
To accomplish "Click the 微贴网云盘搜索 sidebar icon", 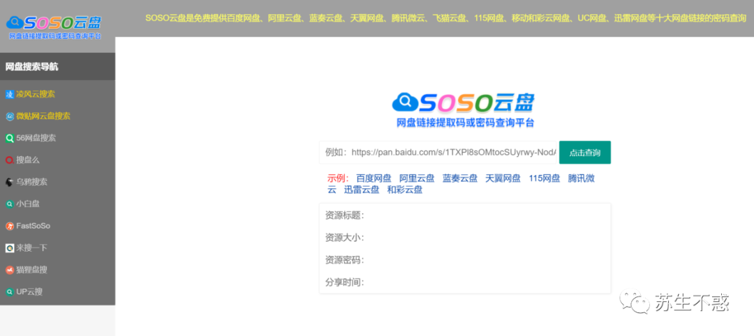I will tap(10, 116).
